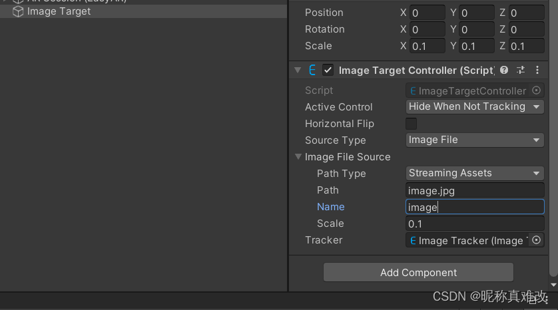This screenshot has width=558, height=310.
Task: Click the Horizontal Flip label
Action: tap(340, 123)
